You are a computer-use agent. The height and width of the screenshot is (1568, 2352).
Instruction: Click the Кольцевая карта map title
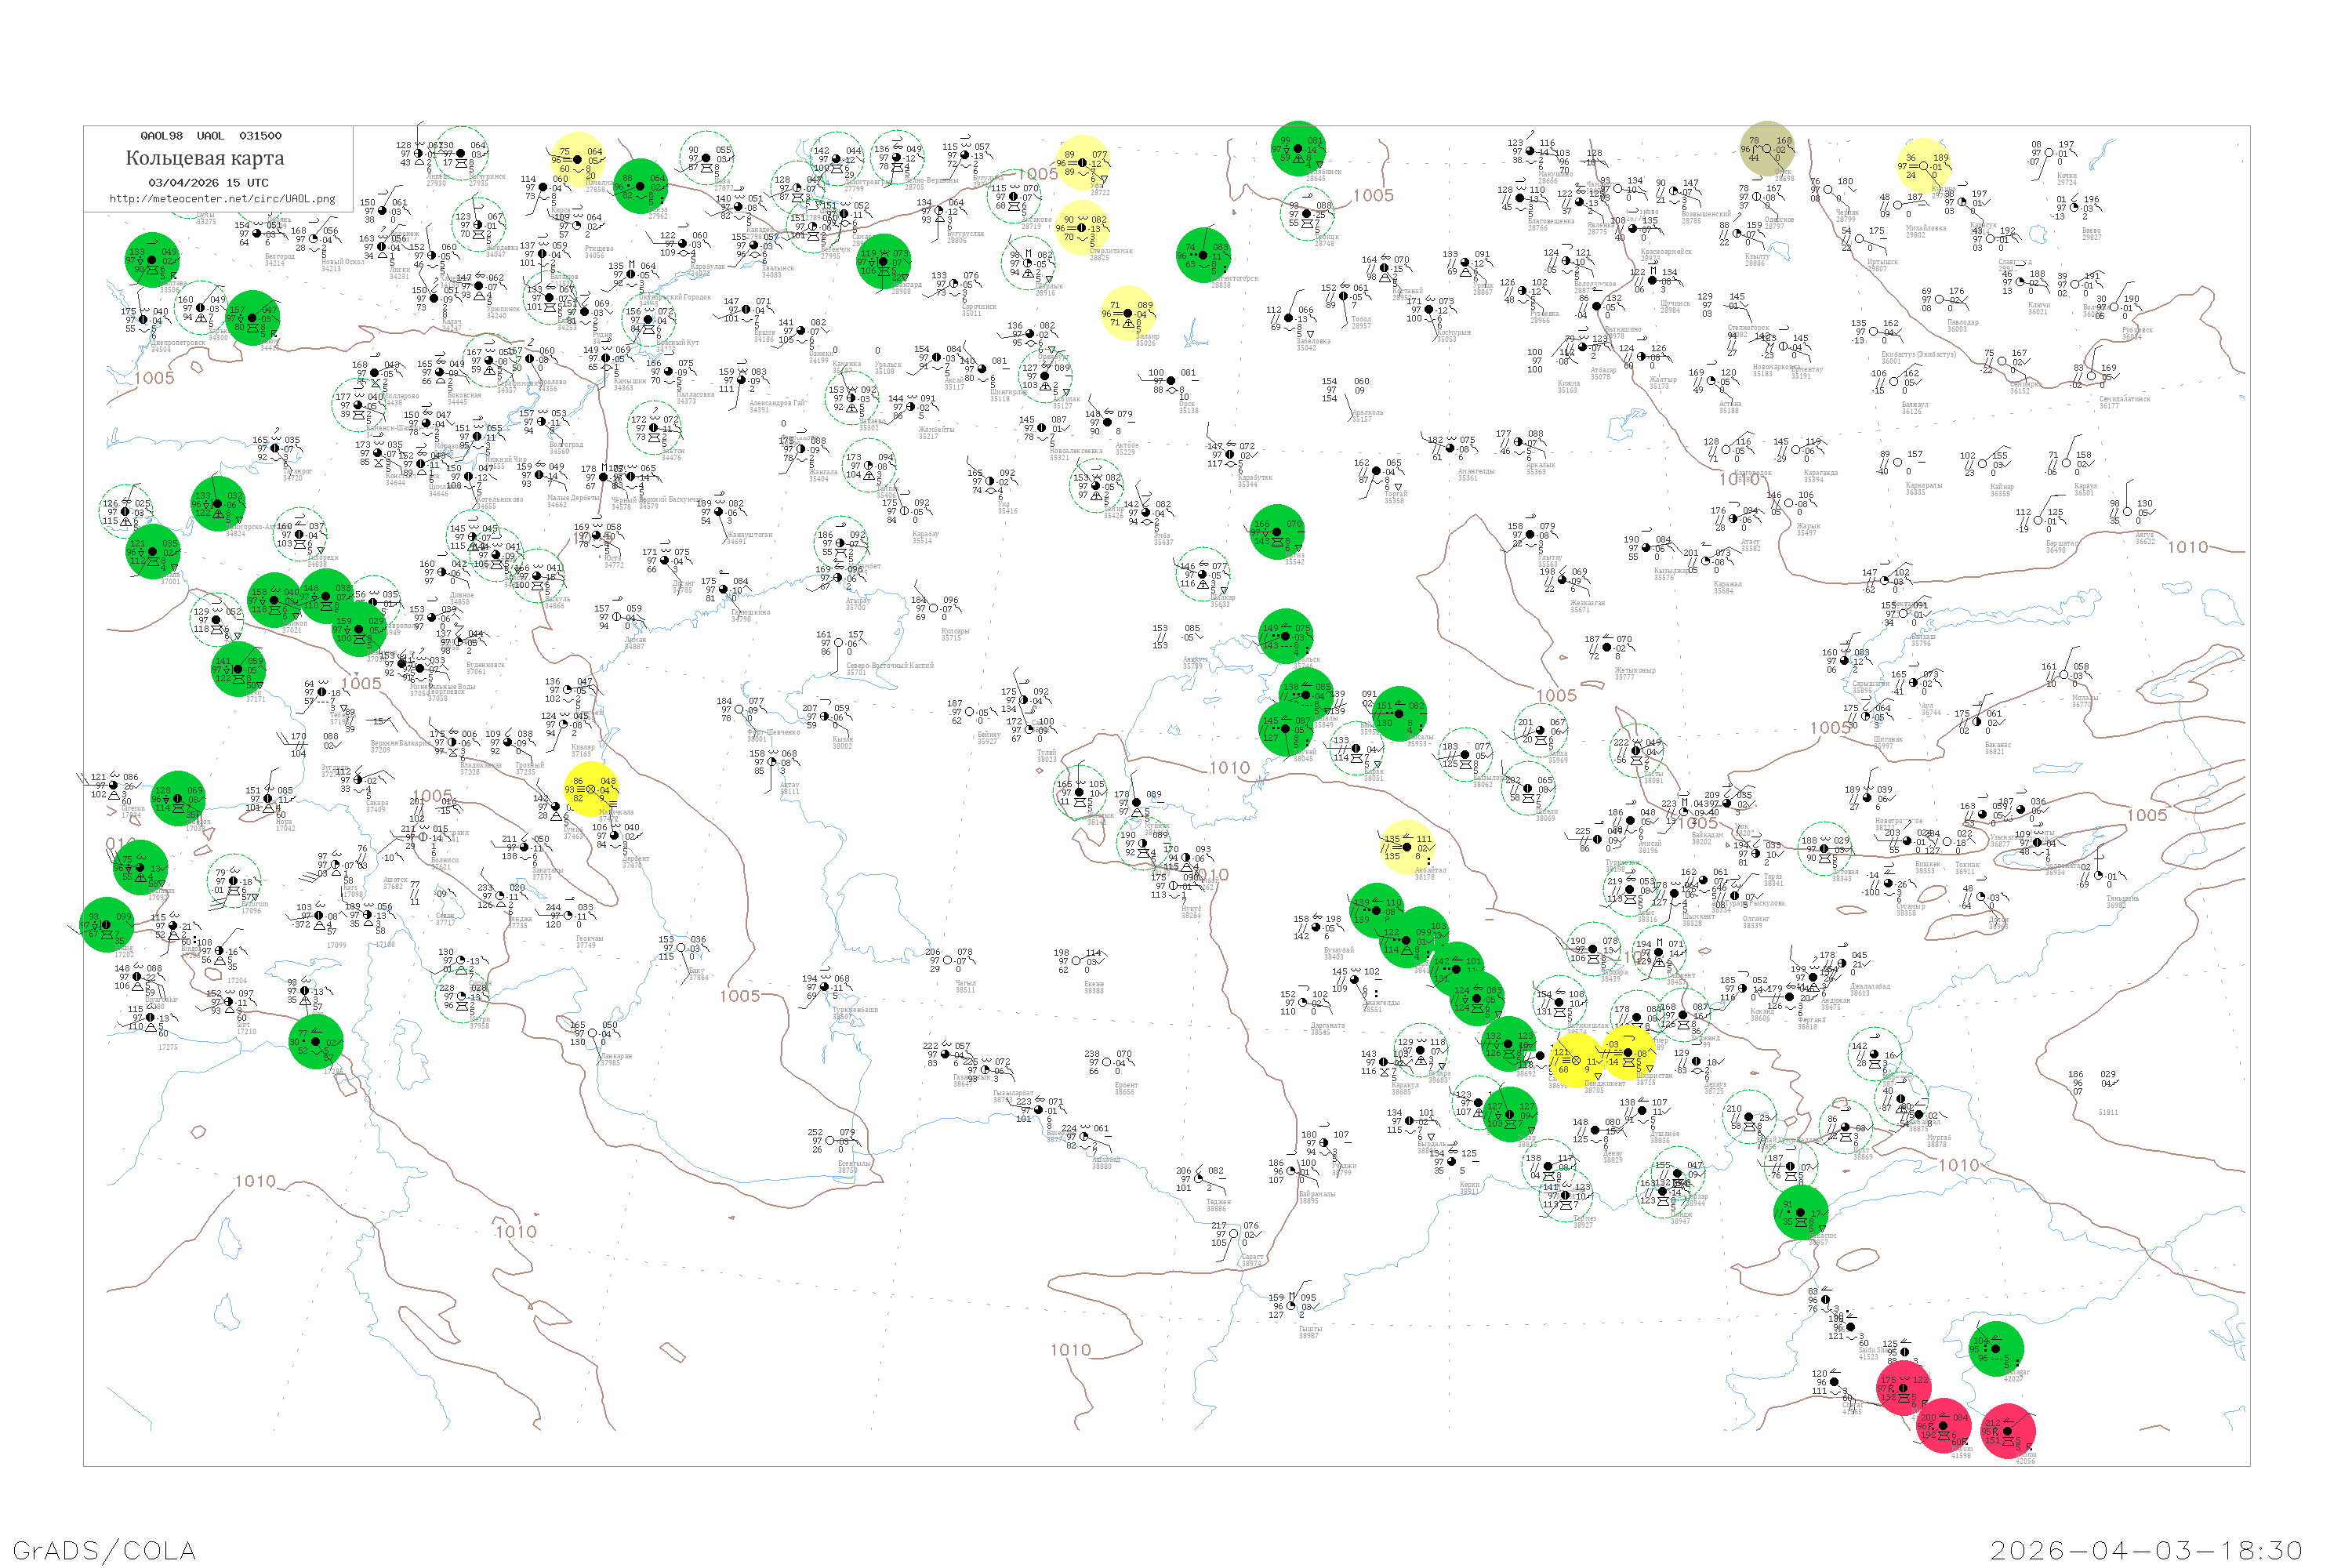[x=205, y=158]
